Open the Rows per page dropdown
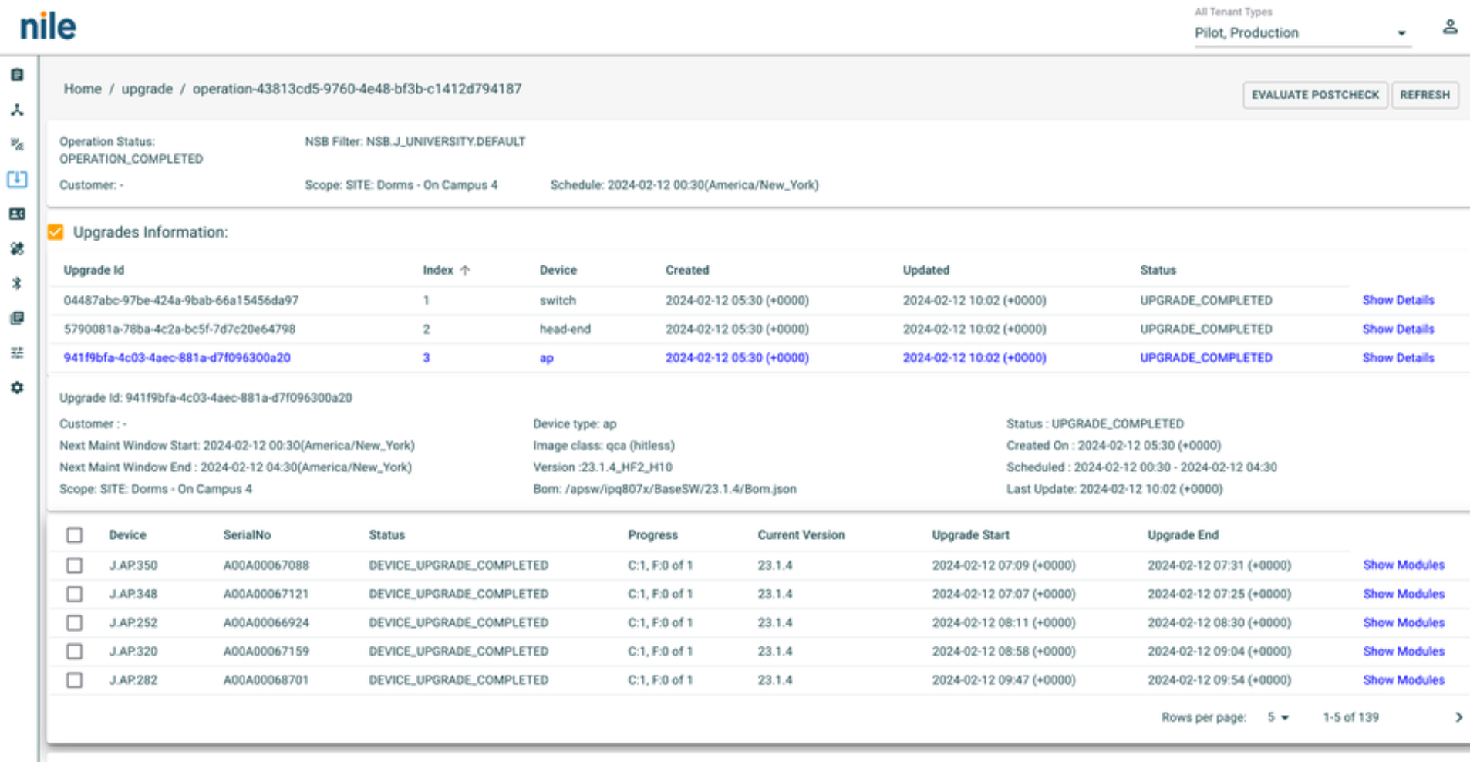This screenshot has height=762, width=1470. (x=1278, y=717)
